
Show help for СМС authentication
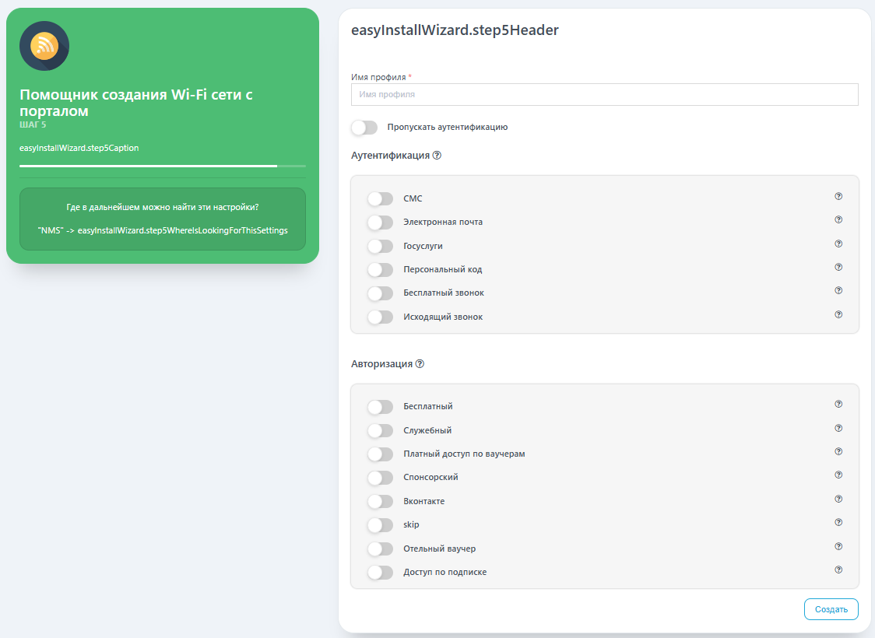(x=838, y=196)
